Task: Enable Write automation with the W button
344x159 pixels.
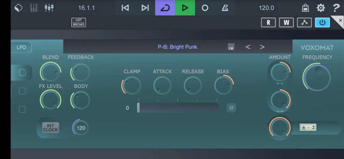Action: 286,22
